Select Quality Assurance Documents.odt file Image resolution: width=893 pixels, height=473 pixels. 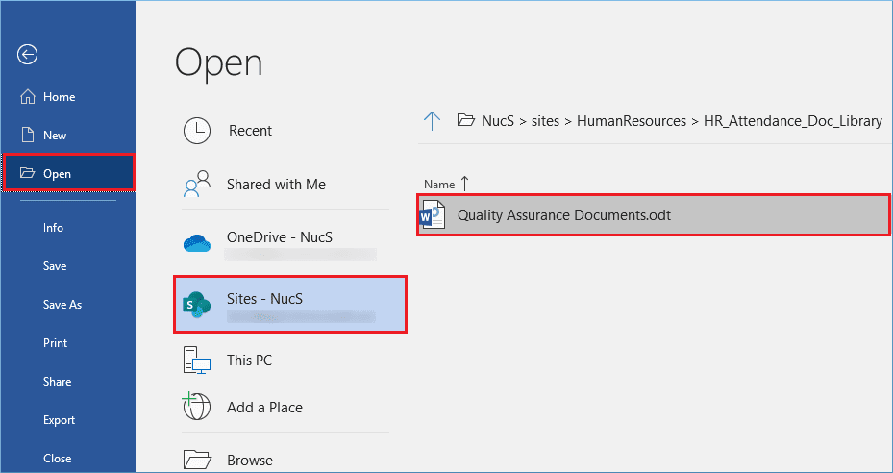tap(654, 214)
